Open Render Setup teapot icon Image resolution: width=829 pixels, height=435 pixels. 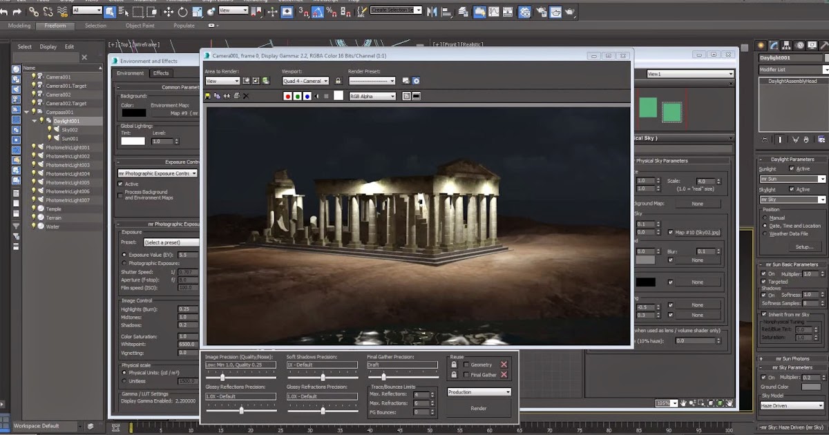coord(542,12)
